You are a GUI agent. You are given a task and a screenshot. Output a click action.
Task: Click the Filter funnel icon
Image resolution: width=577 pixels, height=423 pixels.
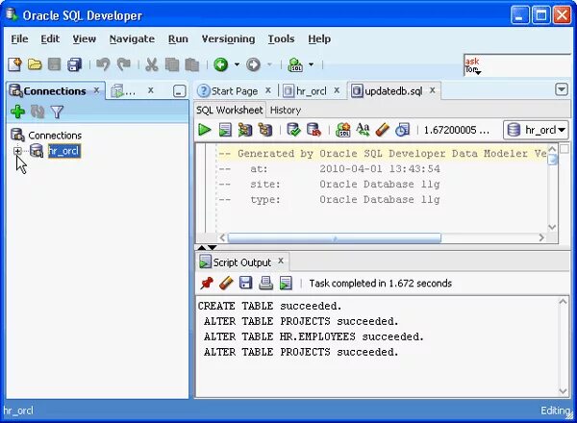57,112
